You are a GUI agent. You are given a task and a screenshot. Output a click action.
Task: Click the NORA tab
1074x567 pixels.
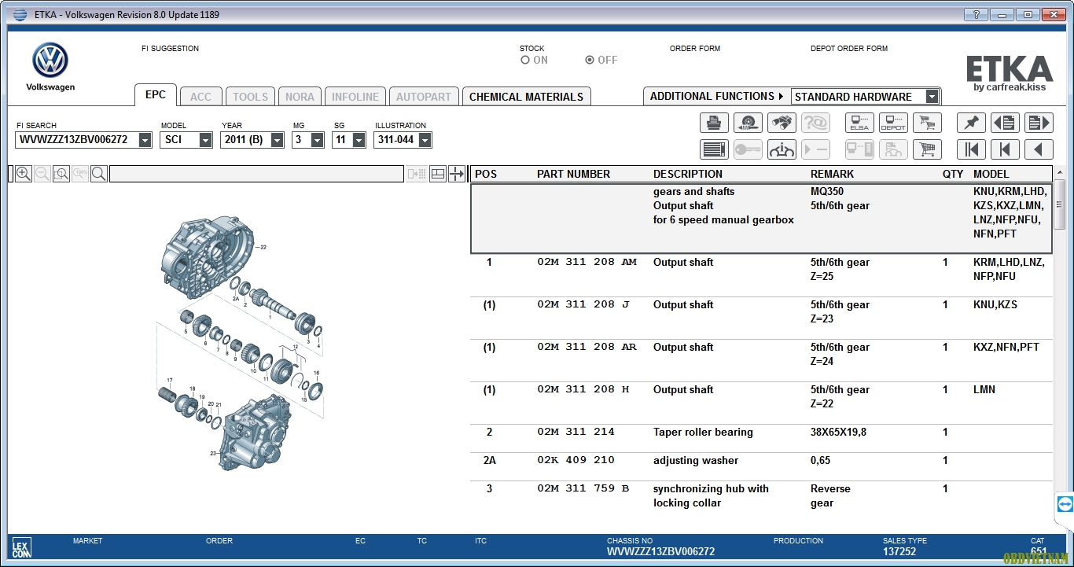pos(300,97)
